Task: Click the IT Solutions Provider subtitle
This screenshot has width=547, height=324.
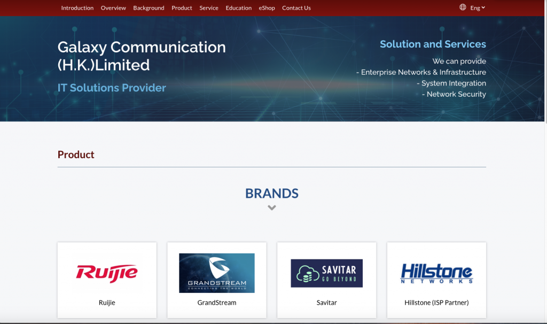Action: click(x=112, y=88)
